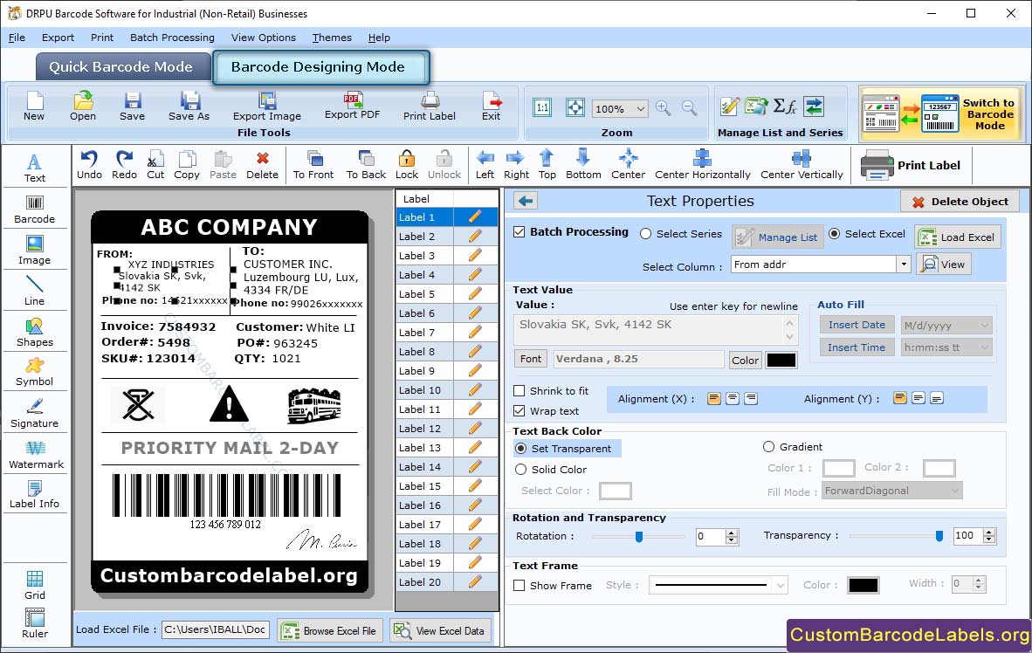Switch to Barcode Designing Mode tab
The height and width of the screenshot is (653, 1032).
tap(320, 67)
